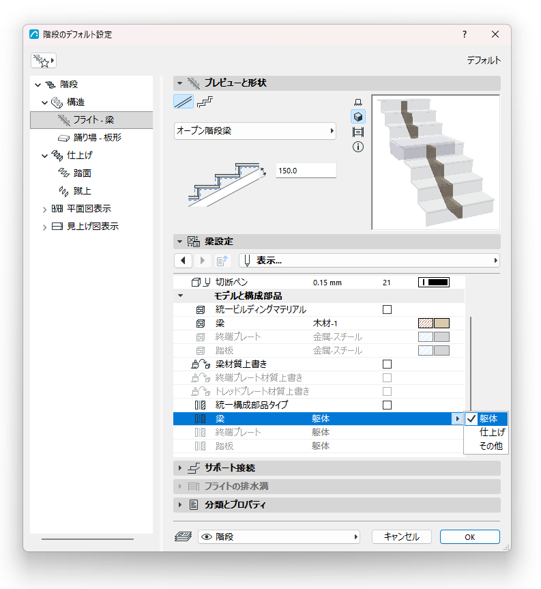
Task: Select 見上げ図表示 tree item
Action: pyautogui.click(x=92, y=226)
